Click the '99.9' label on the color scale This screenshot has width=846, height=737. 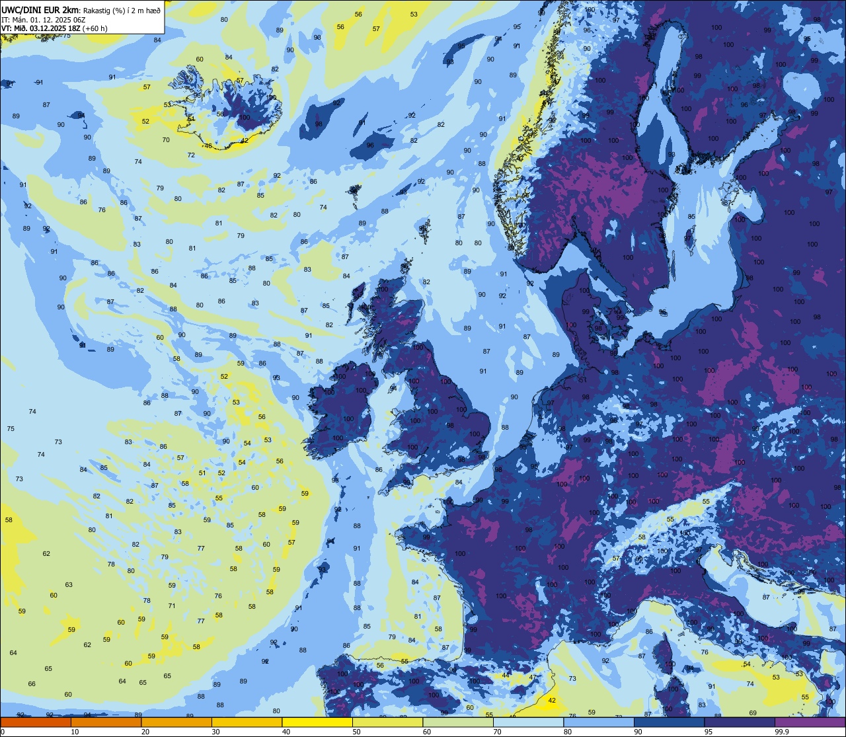[x=782, y=732]
